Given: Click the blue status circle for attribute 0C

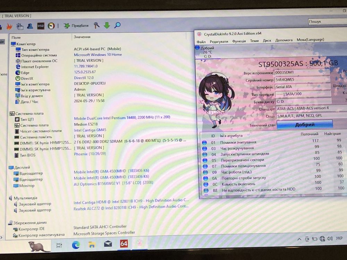Looking at the screenshot, I should [206, 184].
